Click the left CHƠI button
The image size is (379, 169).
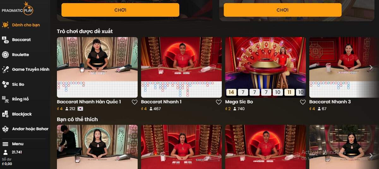(x=120, y=10)
